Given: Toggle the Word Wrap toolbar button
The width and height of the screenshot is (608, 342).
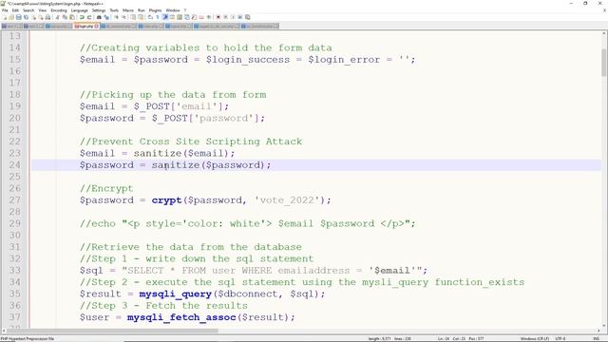Looking at the screenshot, I should [149, 17].
